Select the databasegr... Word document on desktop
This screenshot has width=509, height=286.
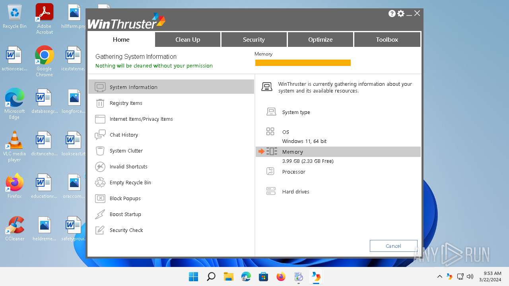coord(44,101)
